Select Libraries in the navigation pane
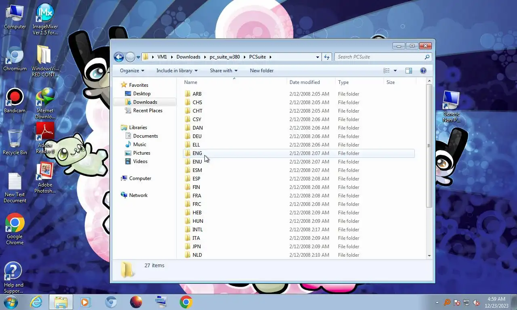This screenshot has height=310, width=517. pos(138,128)
